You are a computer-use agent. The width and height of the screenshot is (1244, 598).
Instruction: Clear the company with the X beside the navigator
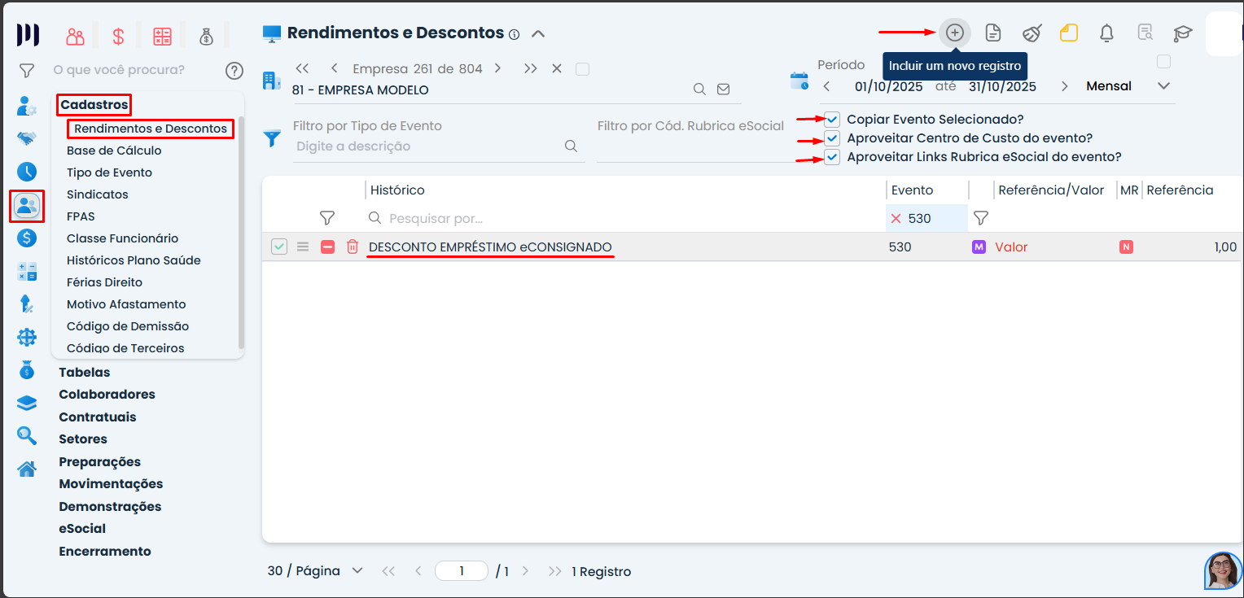(557, 68)
